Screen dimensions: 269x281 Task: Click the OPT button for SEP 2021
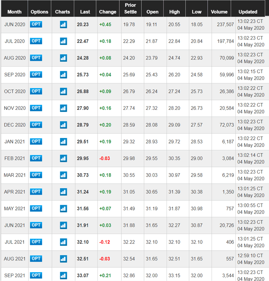(x=36, y=275)
